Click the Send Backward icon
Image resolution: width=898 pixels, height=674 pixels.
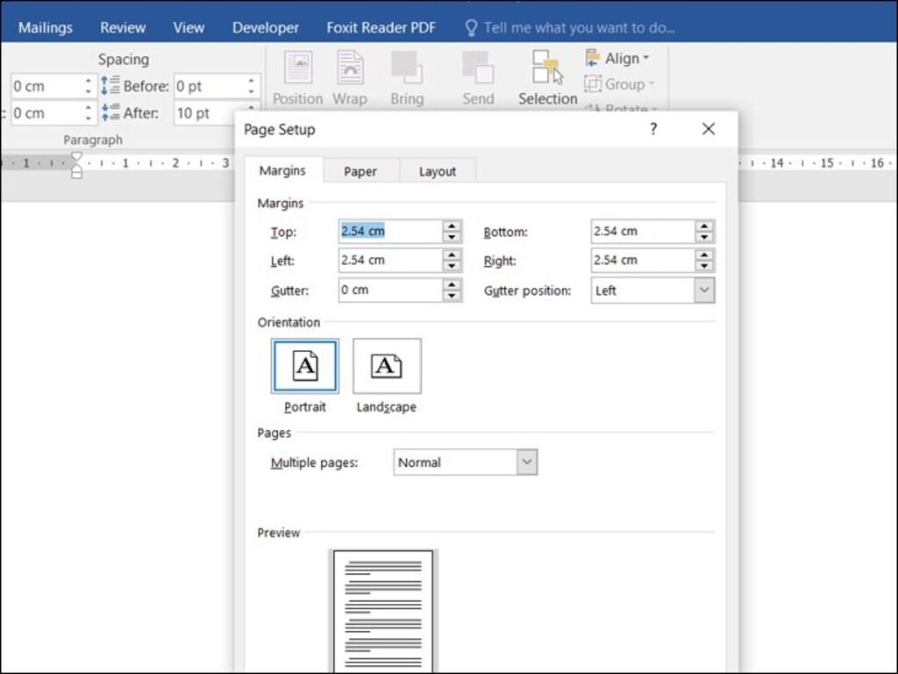[x=477, y=70]
